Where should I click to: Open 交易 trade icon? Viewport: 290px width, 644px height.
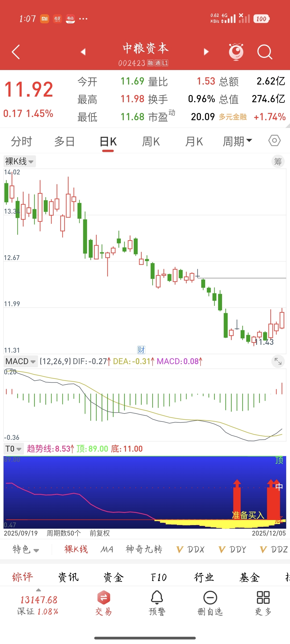tap(104, 603)
